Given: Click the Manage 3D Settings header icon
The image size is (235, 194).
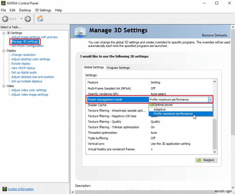Looking at the screenshot, I should [x=80, y=31].
